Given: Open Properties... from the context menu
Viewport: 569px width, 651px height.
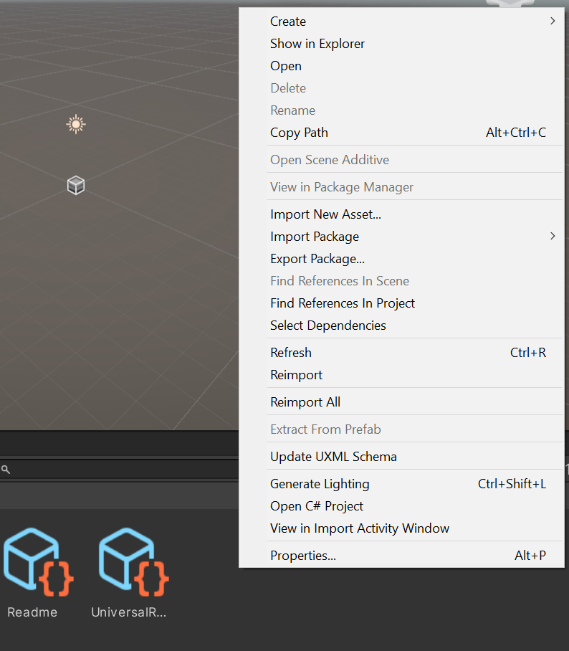Looking at the screenshot, I should point(401,556).
